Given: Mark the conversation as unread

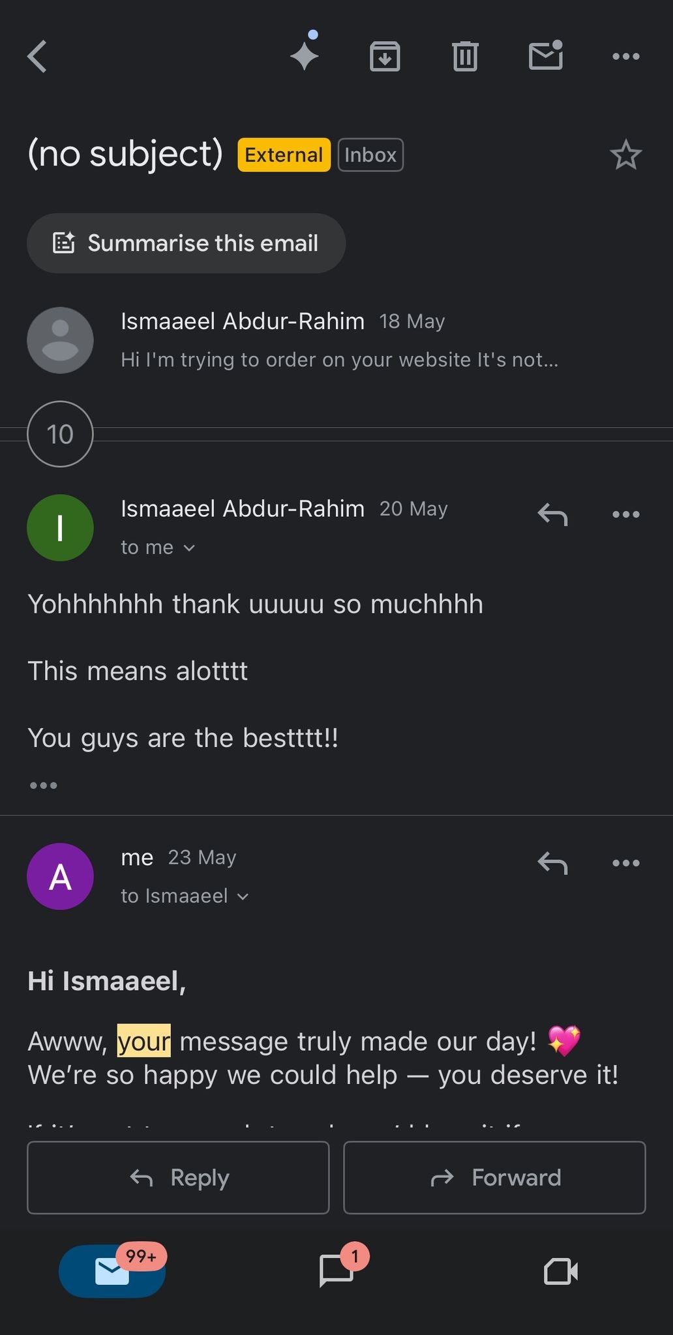Looking at the screenshot, I should click(x=546, y=55).
